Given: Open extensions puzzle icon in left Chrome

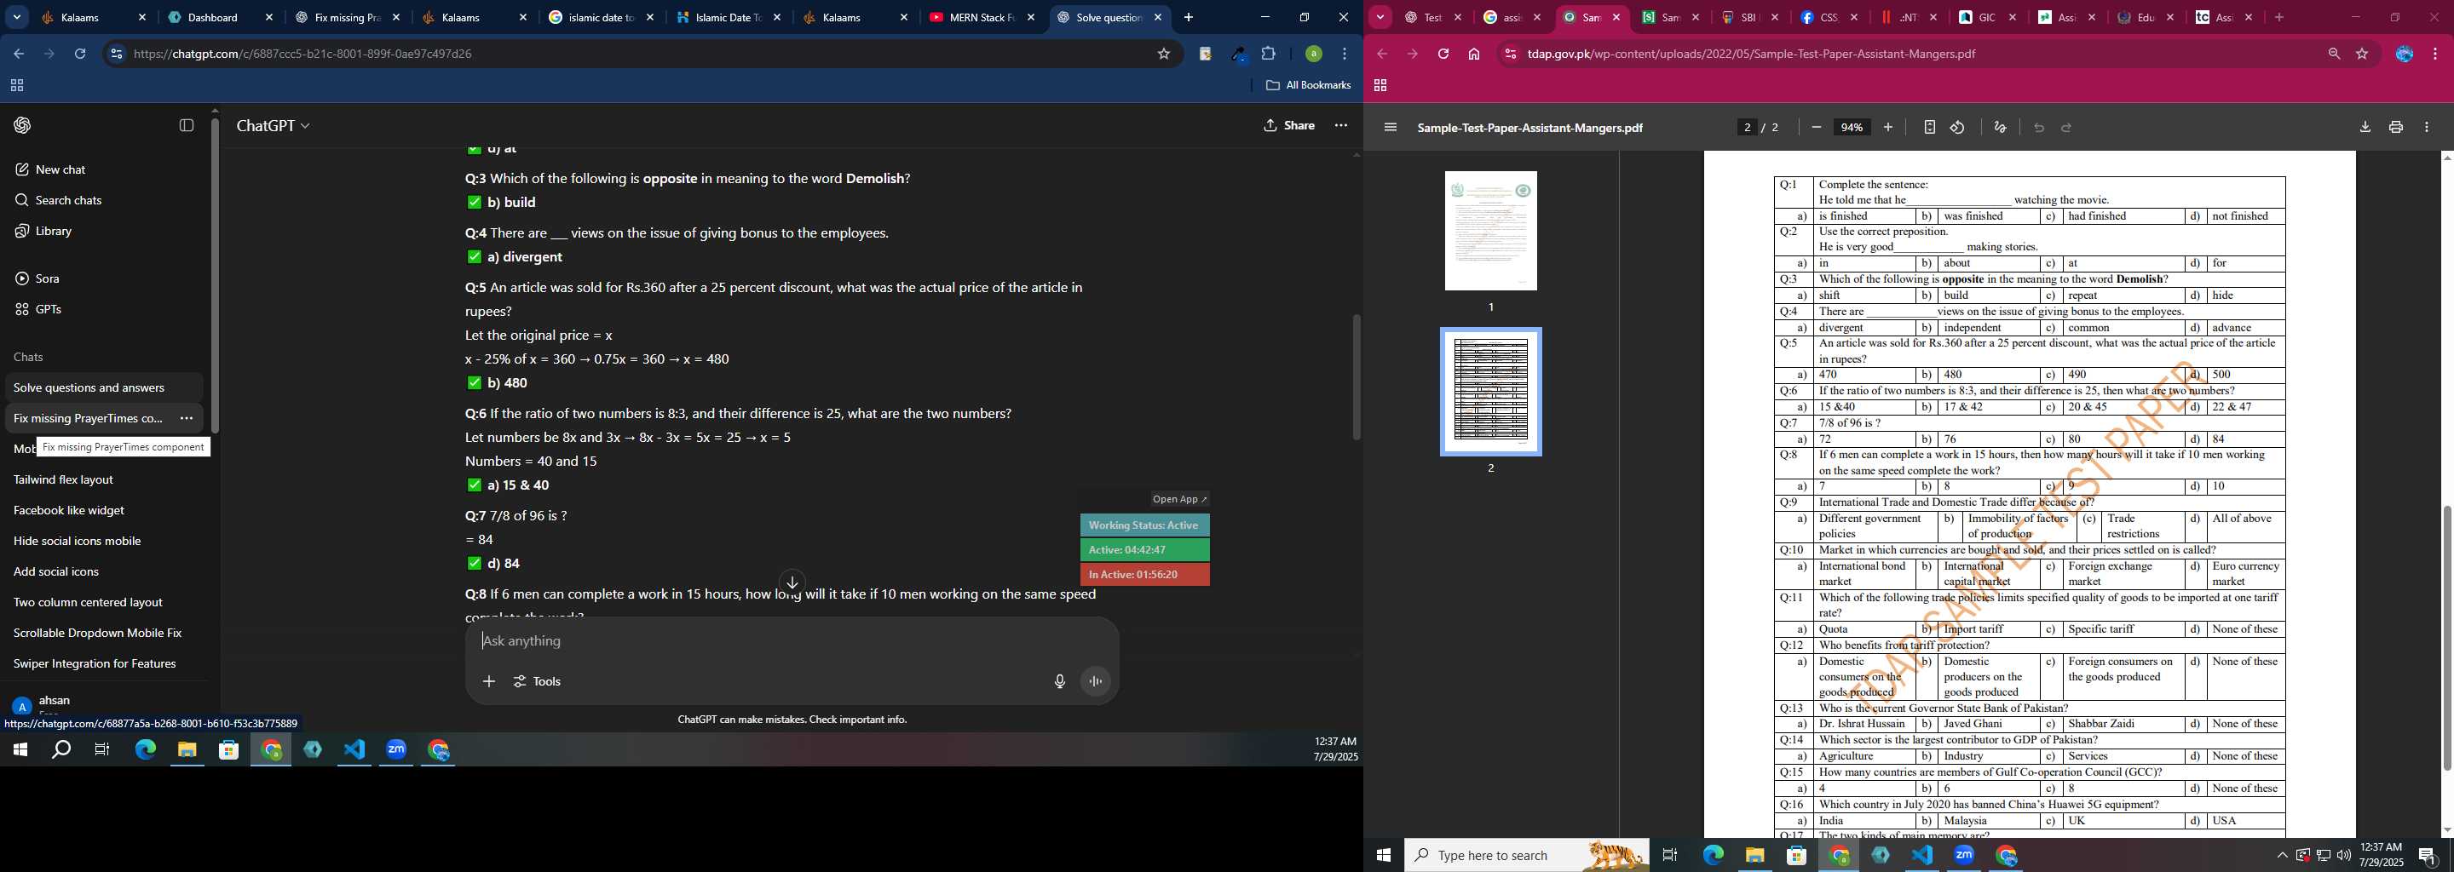Looking at the screenshot, I should [1269, 54].
